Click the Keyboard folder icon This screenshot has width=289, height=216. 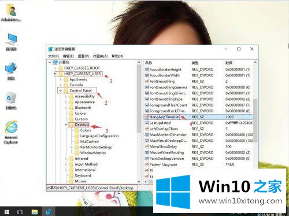pos(72,175)
